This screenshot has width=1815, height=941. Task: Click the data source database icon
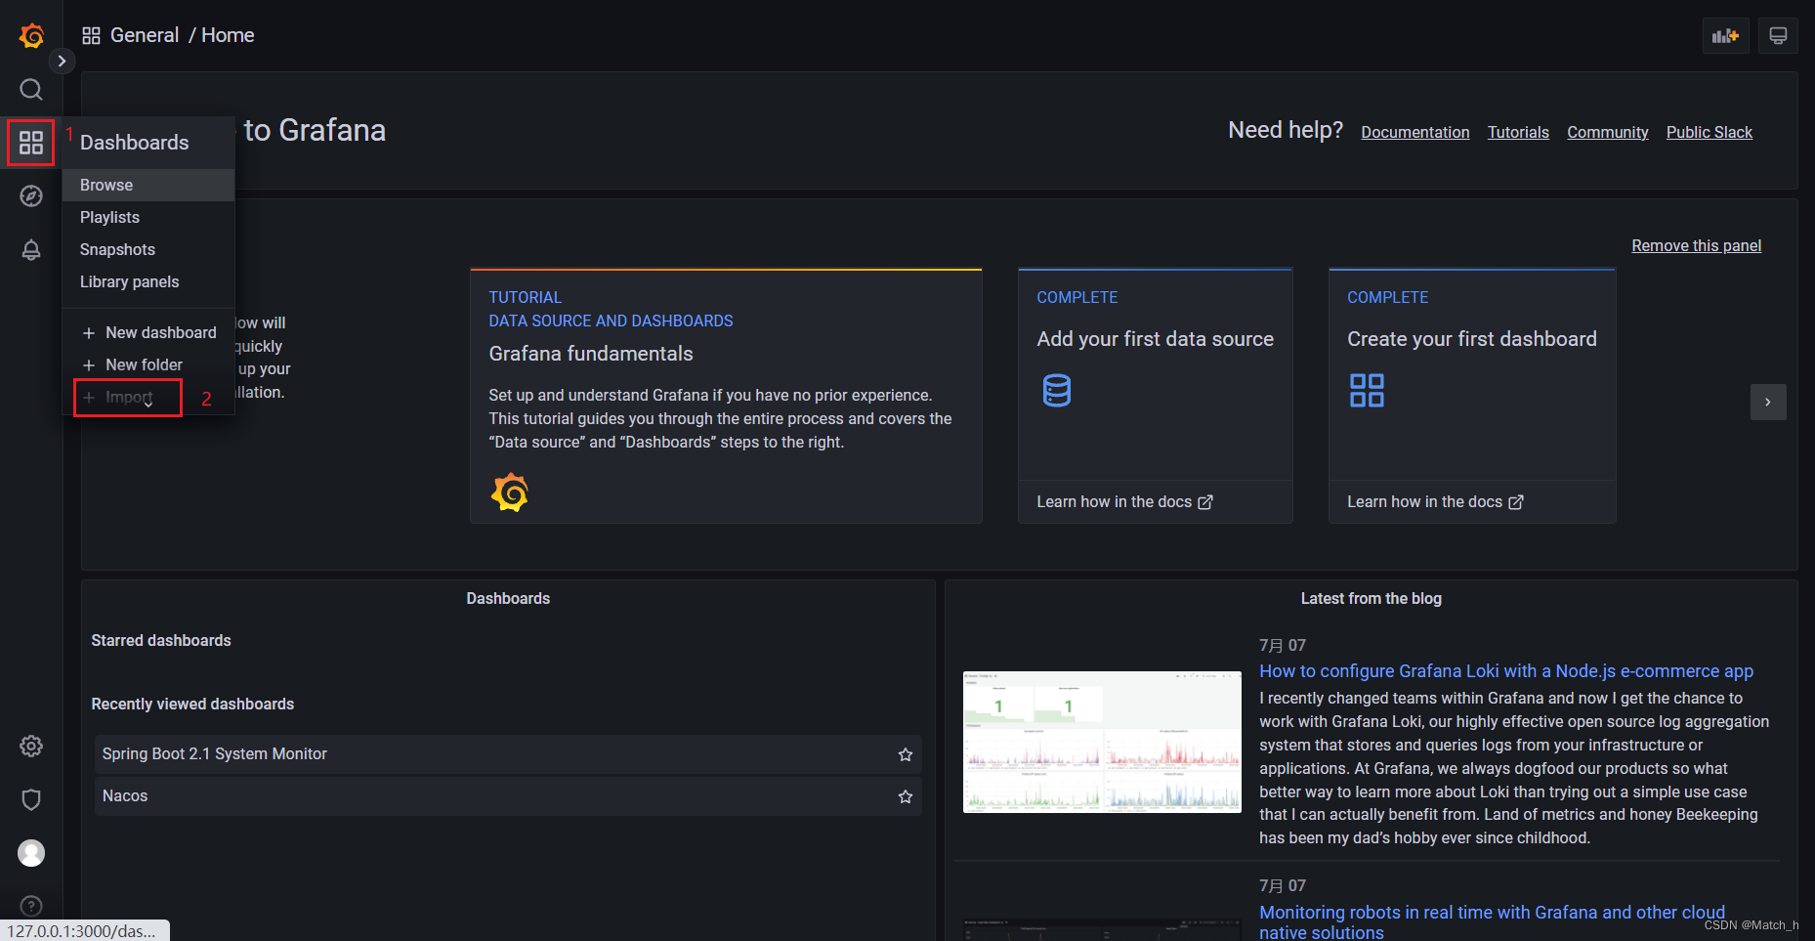[1056, 391]
